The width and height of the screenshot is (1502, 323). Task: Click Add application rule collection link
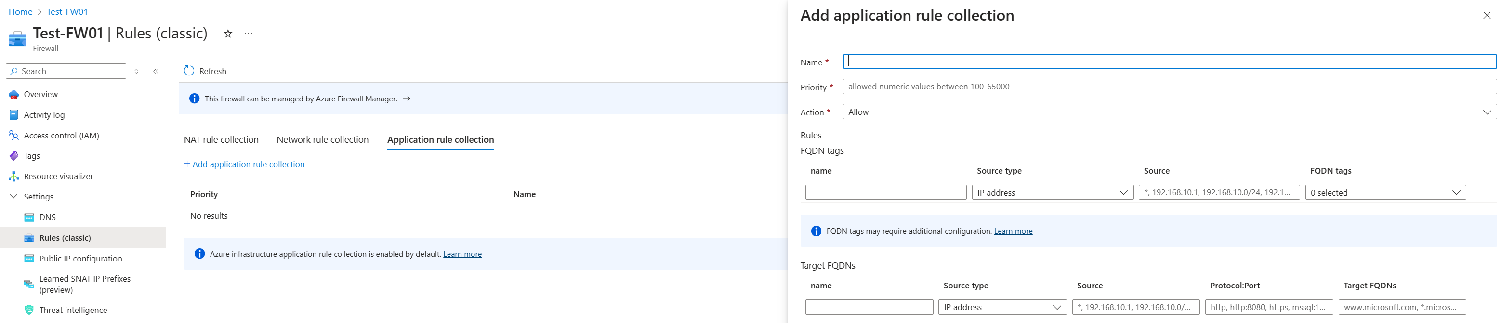pos(244,165)
